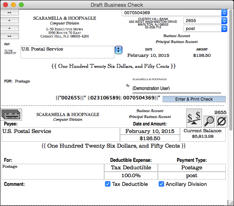Click the magnifying glass search icon
The width and height of the screenshot is (234, 206).
tap(209, 122)
